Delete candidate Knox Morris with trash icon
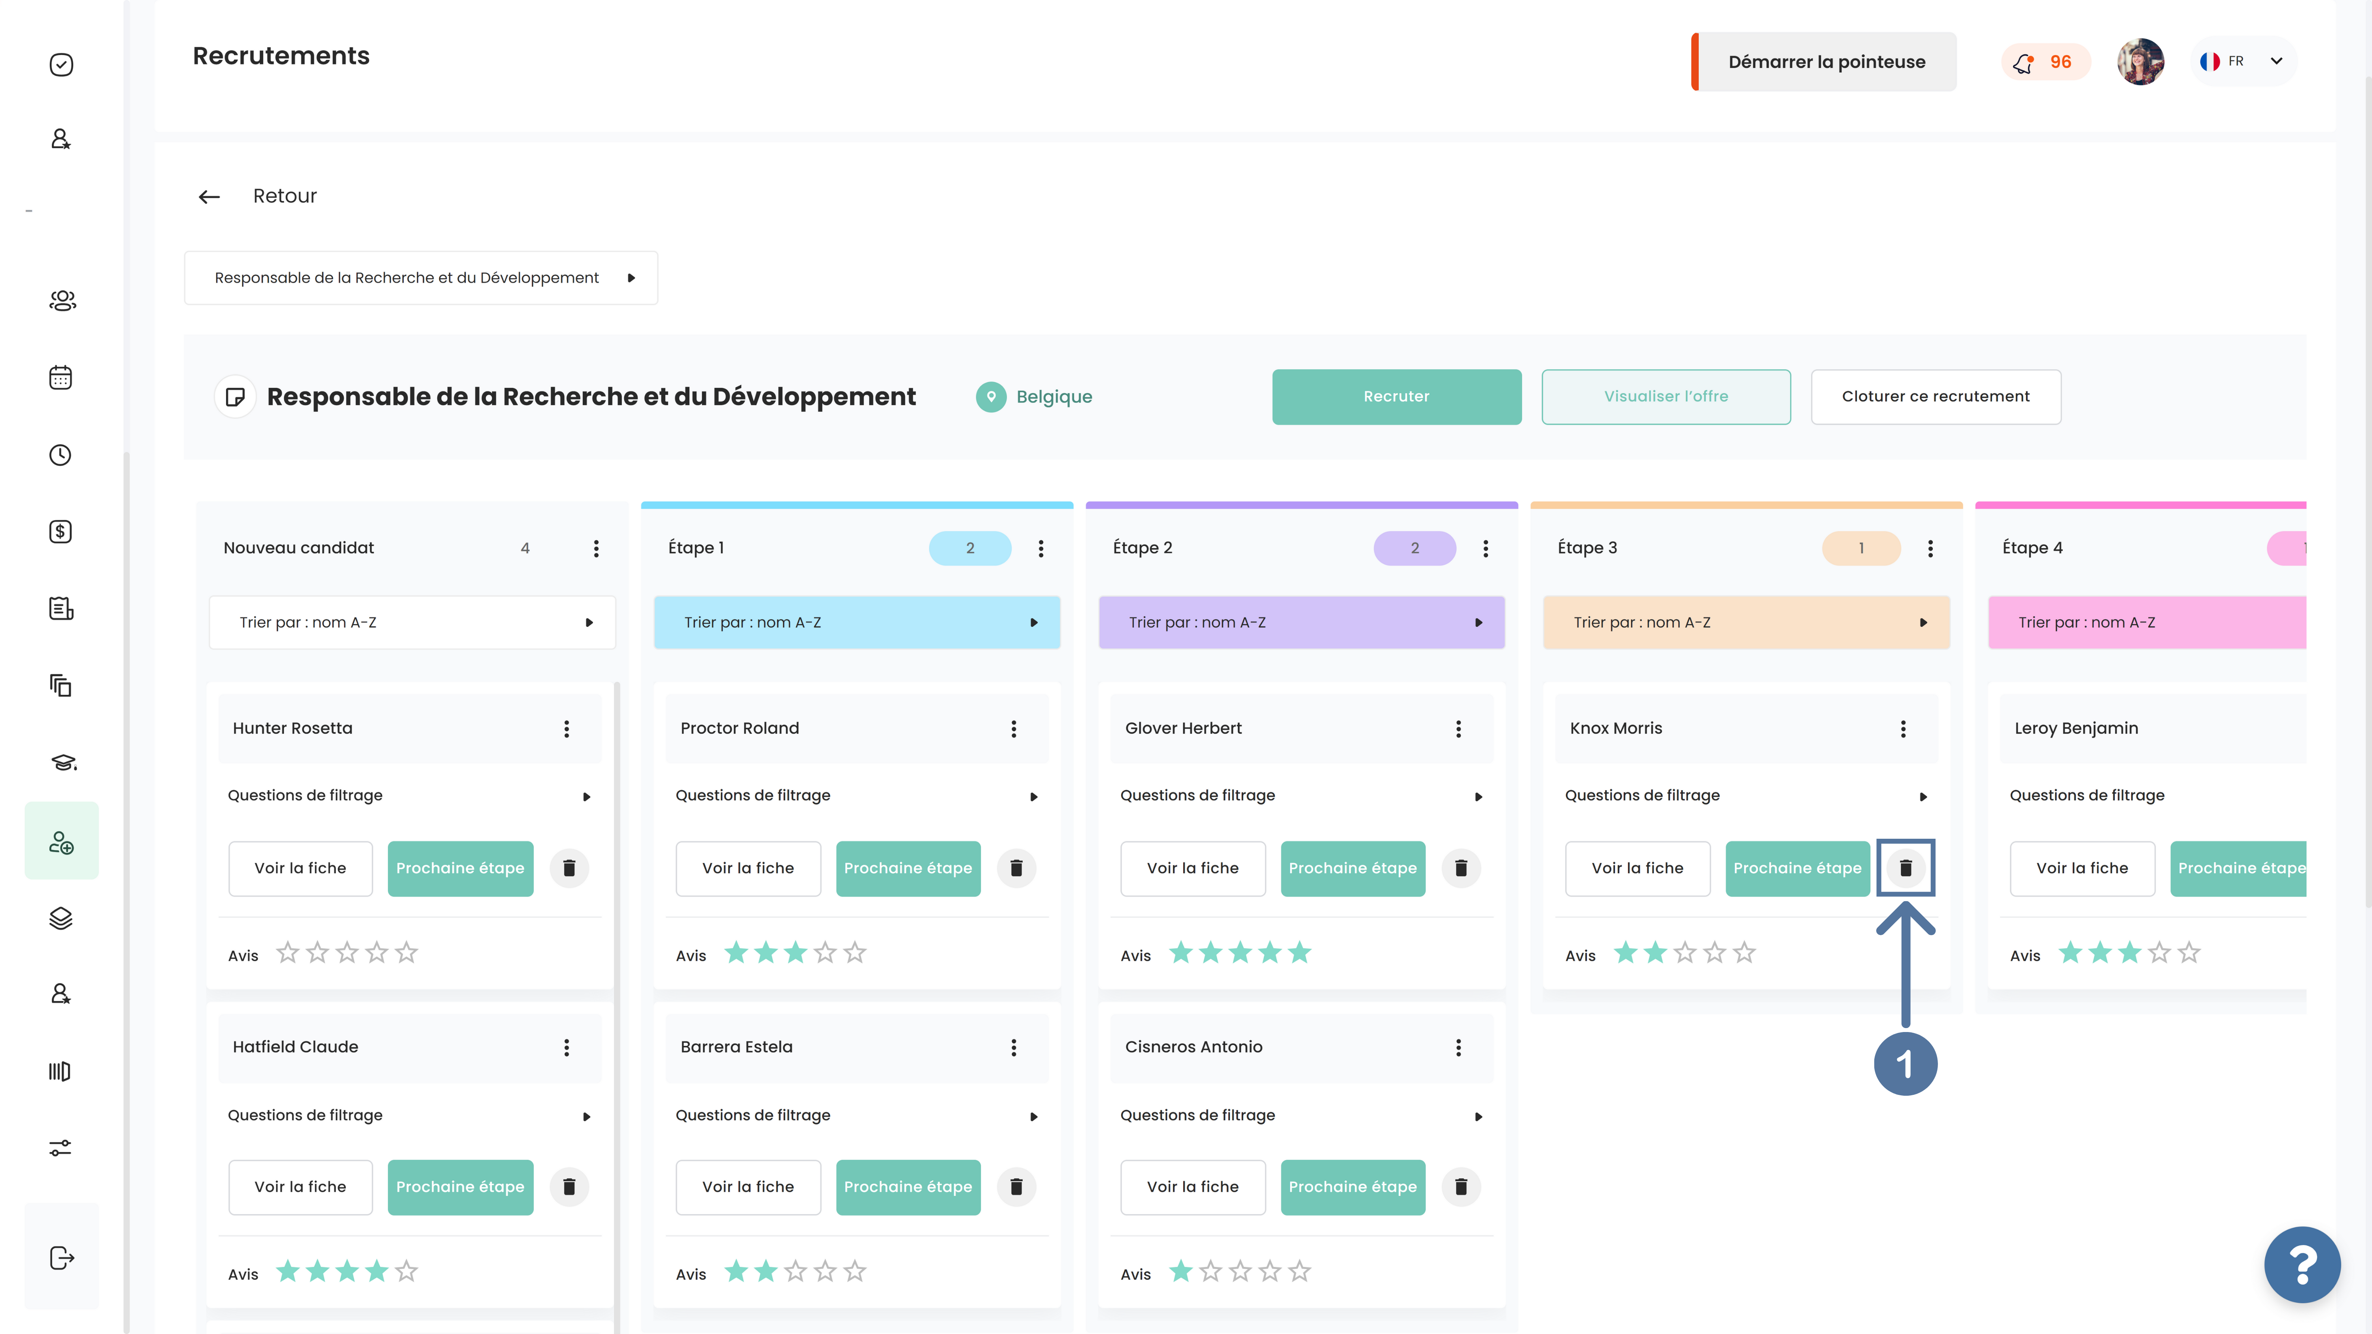Viewport: 2372px width, 1334px height. tap(1906, 868)
